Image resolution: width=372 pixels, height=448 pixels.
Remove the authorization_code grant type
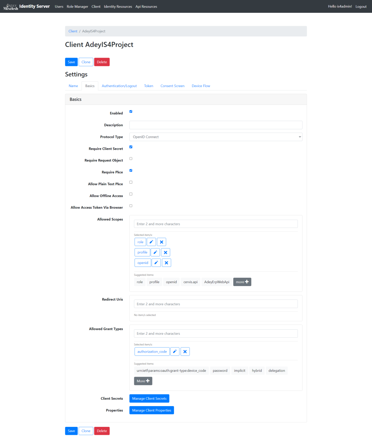tap(185, 352)
